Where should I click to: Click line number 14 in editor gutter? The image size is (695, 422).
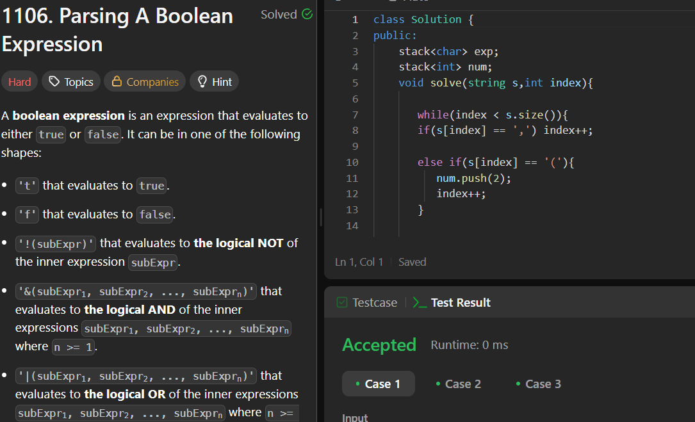click(352, 225)
